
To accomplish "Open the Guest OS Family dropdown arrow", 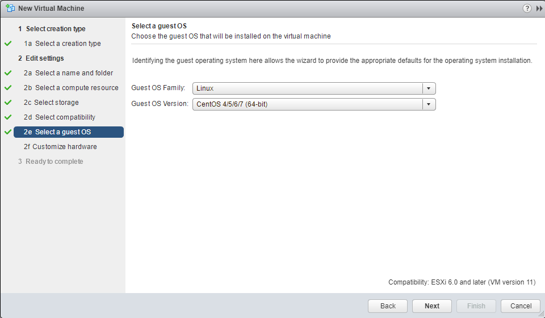I will click(x=429, y=88).
